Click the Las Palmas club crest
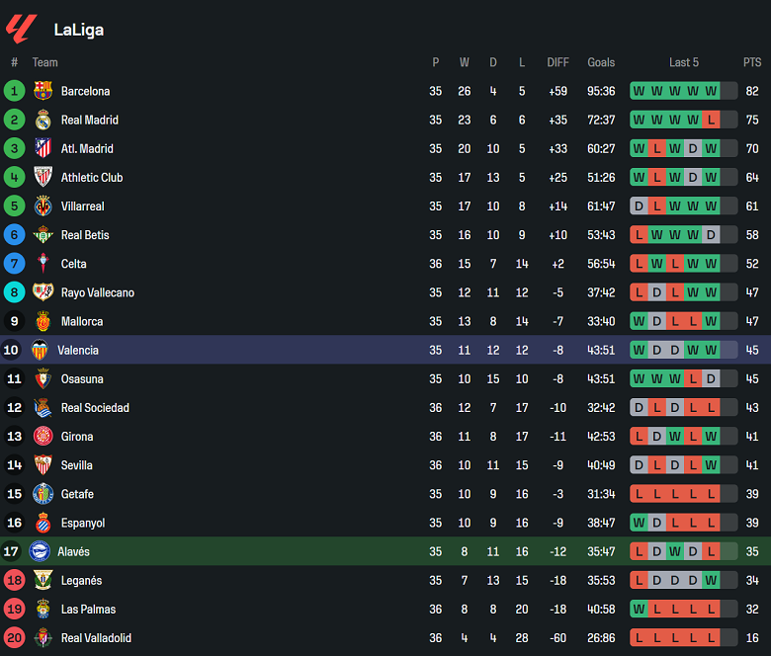 43,610
